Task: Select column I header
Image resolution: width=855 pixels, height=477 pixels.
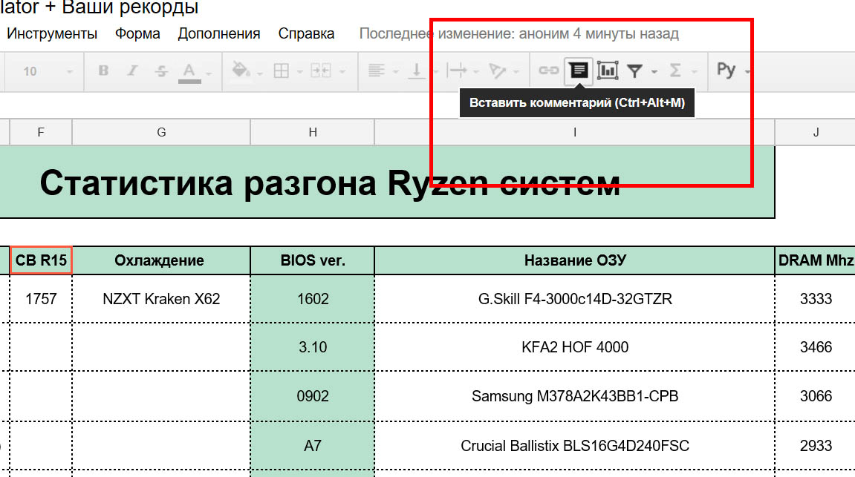Action: pyautogui.click(x=575, y=132)
